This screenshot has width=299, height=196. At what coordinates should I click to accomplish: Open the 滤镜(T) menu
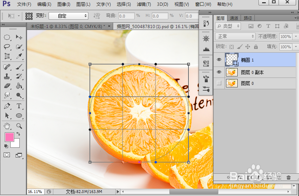tap(144, 4)
